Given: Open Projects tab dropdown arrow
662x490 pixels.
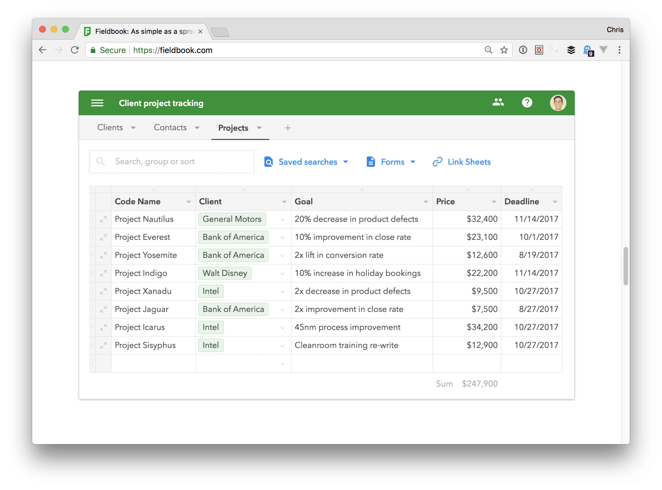Looking at the screenshot, I should [259, 128].
